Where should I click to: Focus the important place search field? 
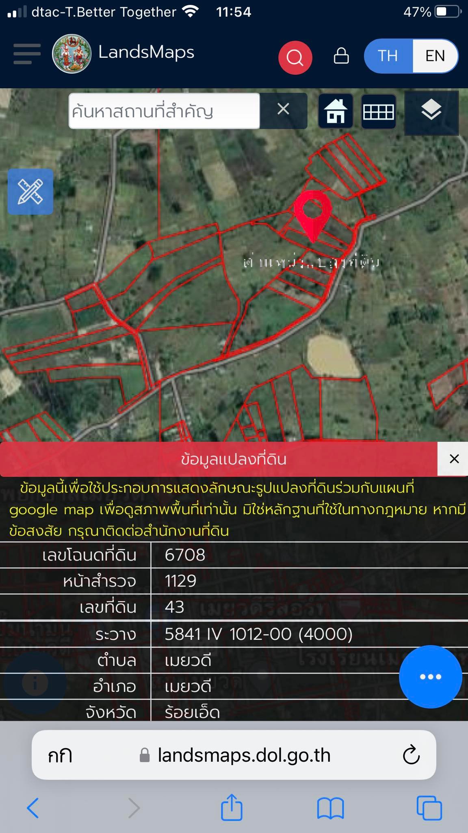point(164,111)
